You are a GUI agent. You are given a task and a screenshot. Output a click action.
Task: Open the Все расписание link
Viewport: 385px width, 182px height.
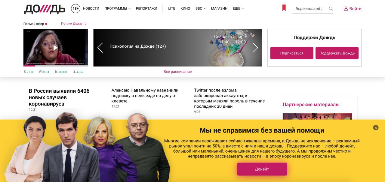pyautogui.click(x=177, y=72)
